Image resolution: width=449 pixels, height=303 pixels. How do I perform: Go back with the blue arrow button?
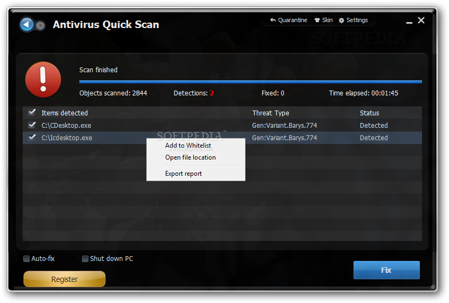[26, 24]
